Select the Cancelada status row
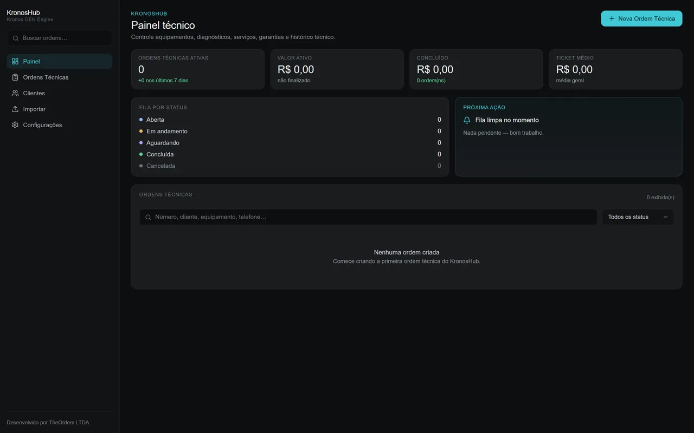The width and height of the screenshot is (694, 433). [x=290, y=166]
